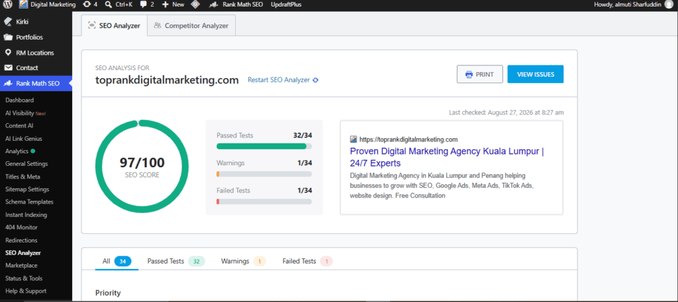Viewport: 678px width, 302px height.
Task: Open AI Link Genius submenu item
Action: click(x=23, y=139)
